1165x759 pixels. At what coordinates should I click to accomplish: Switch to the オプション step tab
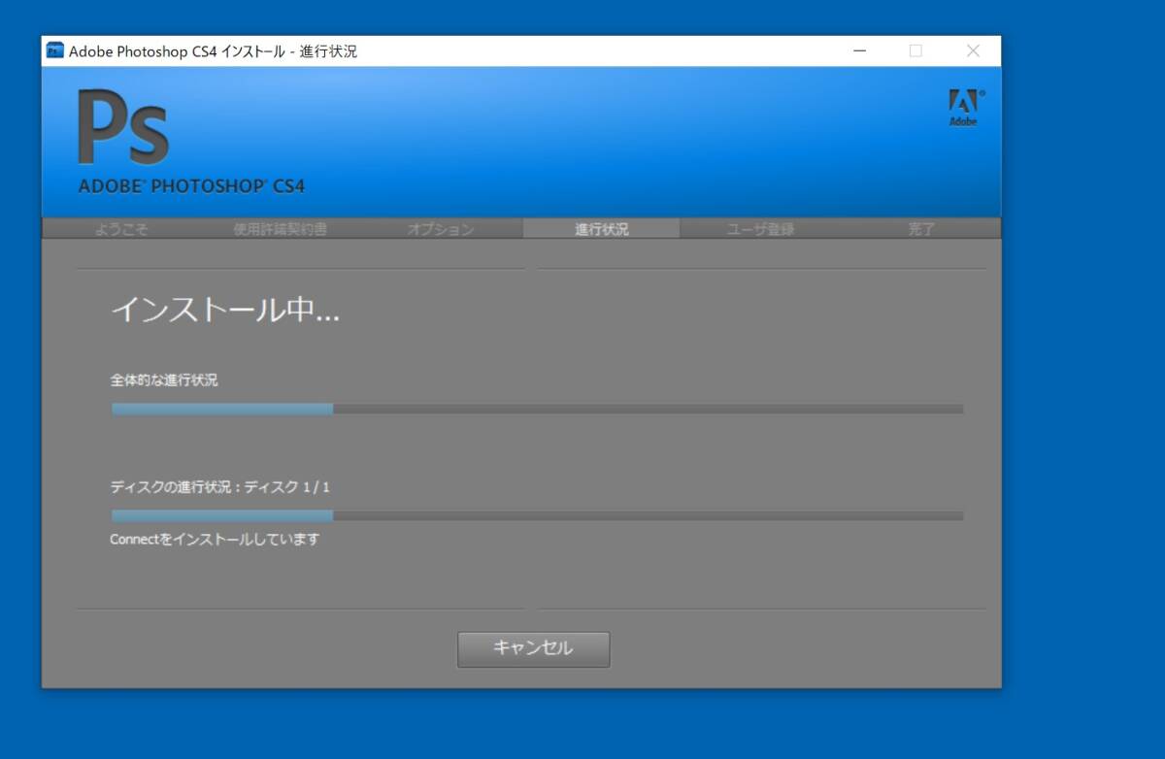point(441,230)
